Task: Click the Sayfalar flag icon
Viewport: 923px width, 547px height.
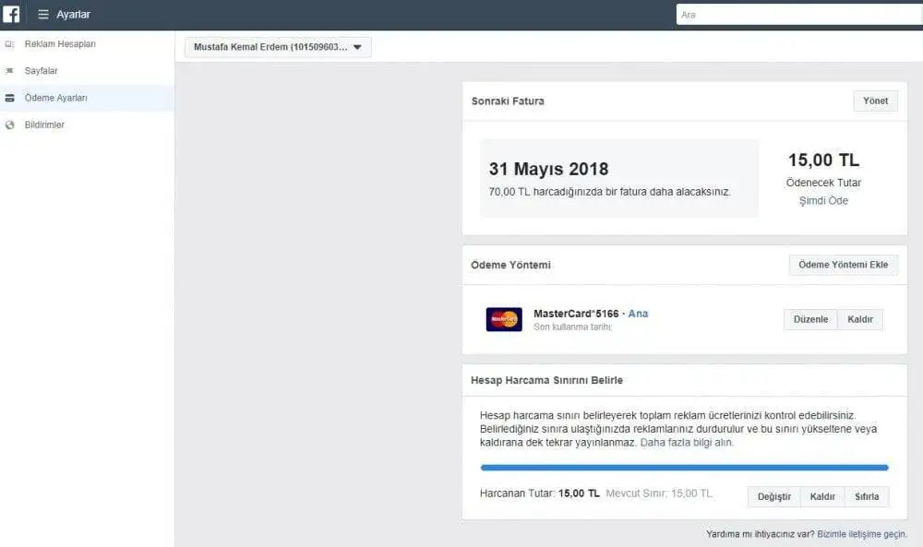Action: click(x=9, y=71)
